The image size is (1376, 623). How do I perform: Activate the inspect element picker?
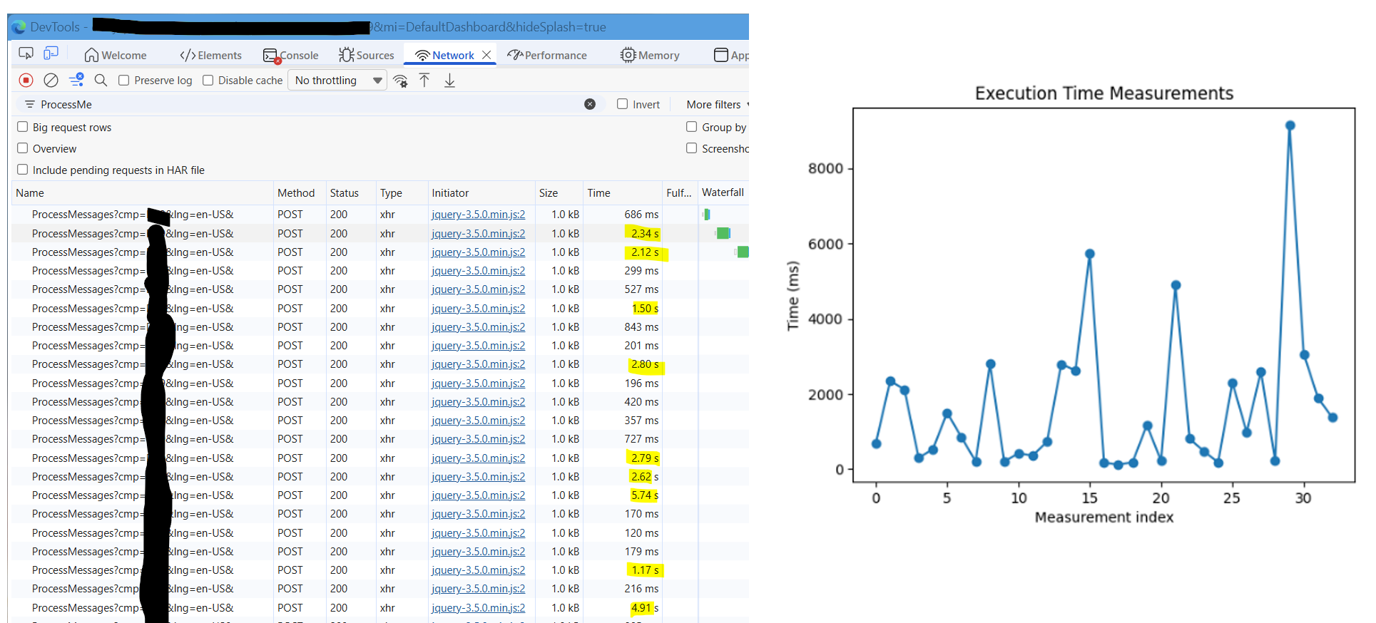(26, 54)
